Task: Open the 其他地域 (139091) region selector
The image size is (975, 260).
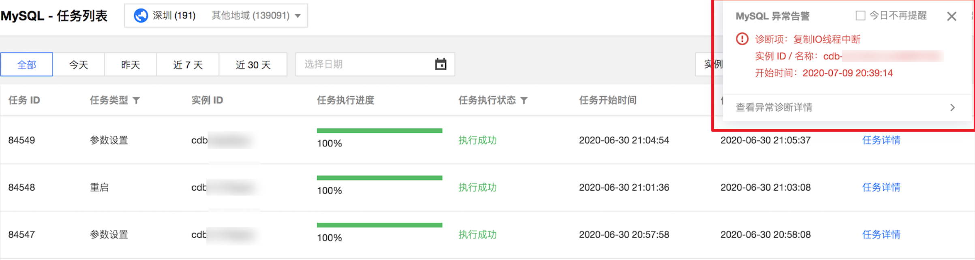Action: 251,16
